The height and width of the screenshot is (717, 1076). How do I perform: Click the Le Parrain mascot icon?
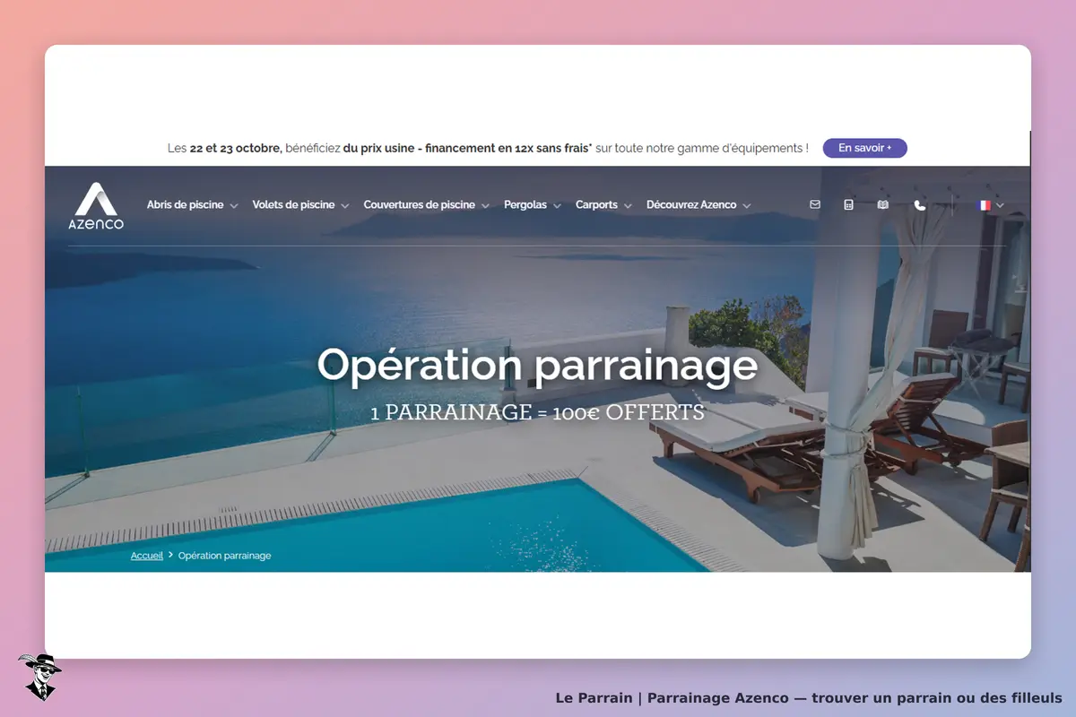click(39, 677)
